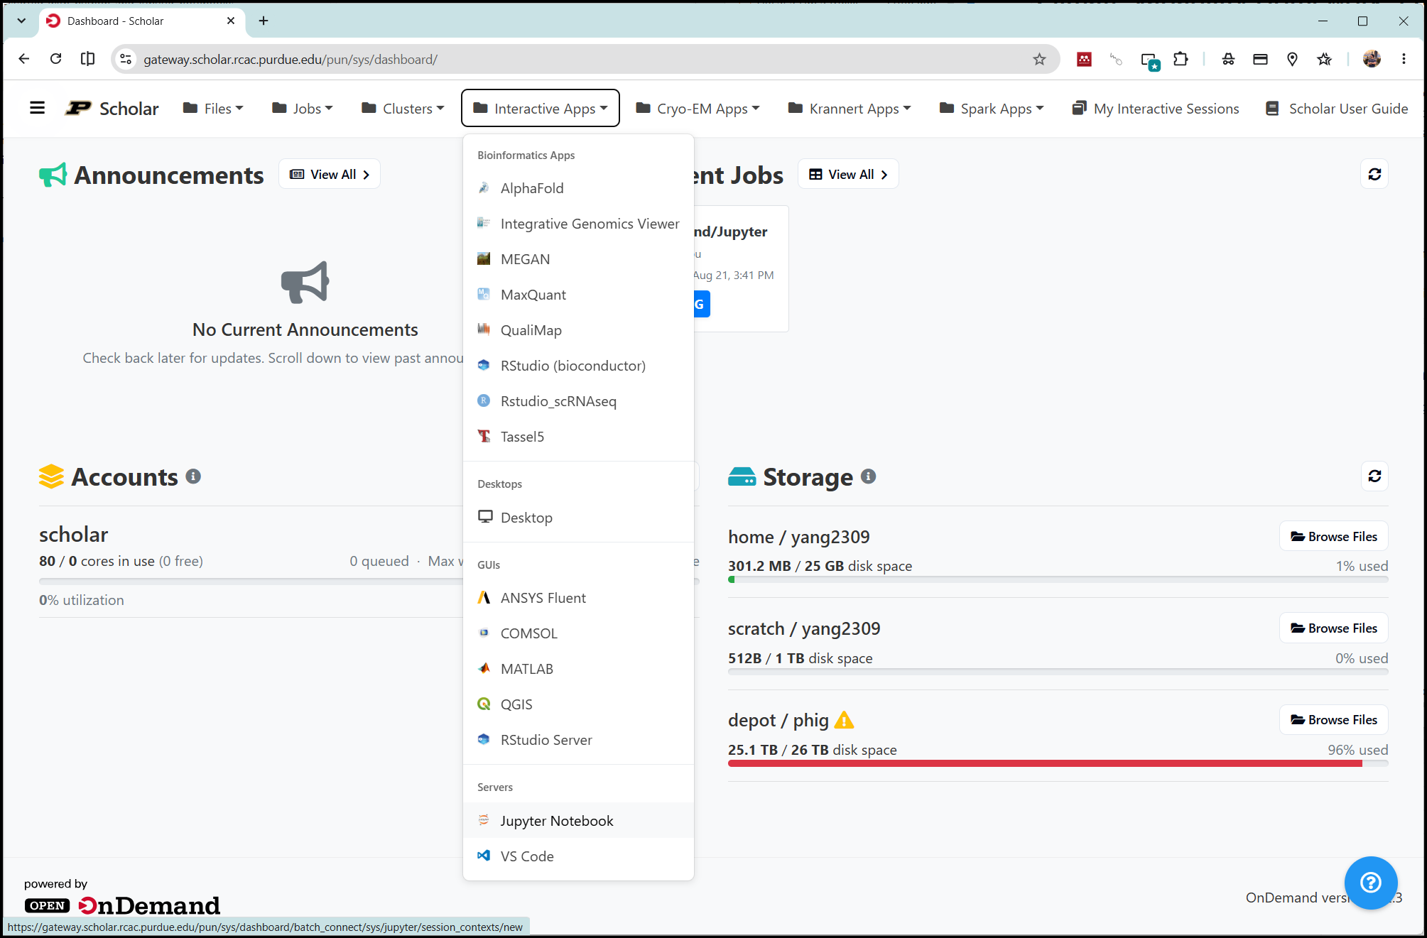The height and width of the screenshot is (938, 1427).
Task: Collapse the Interactive Apps dropdown
Action: (x=541, y=109)
